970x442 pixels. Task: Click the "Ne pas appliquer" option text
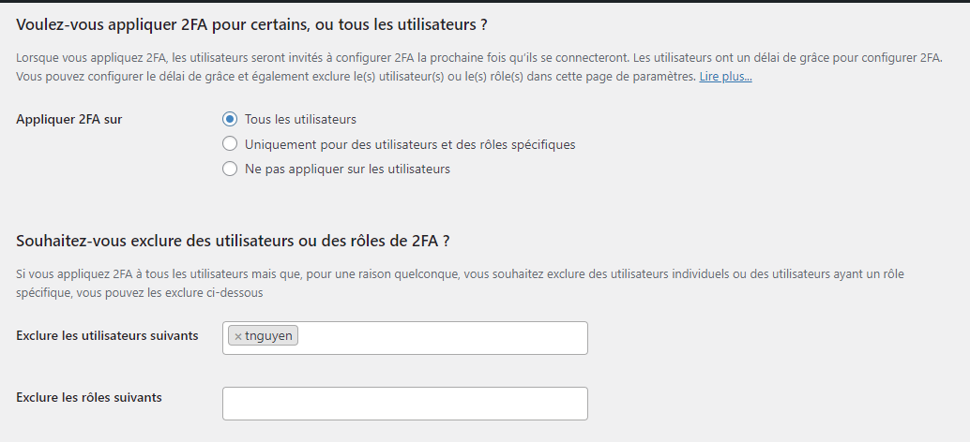pyautogui.click(x=347, y=169)
